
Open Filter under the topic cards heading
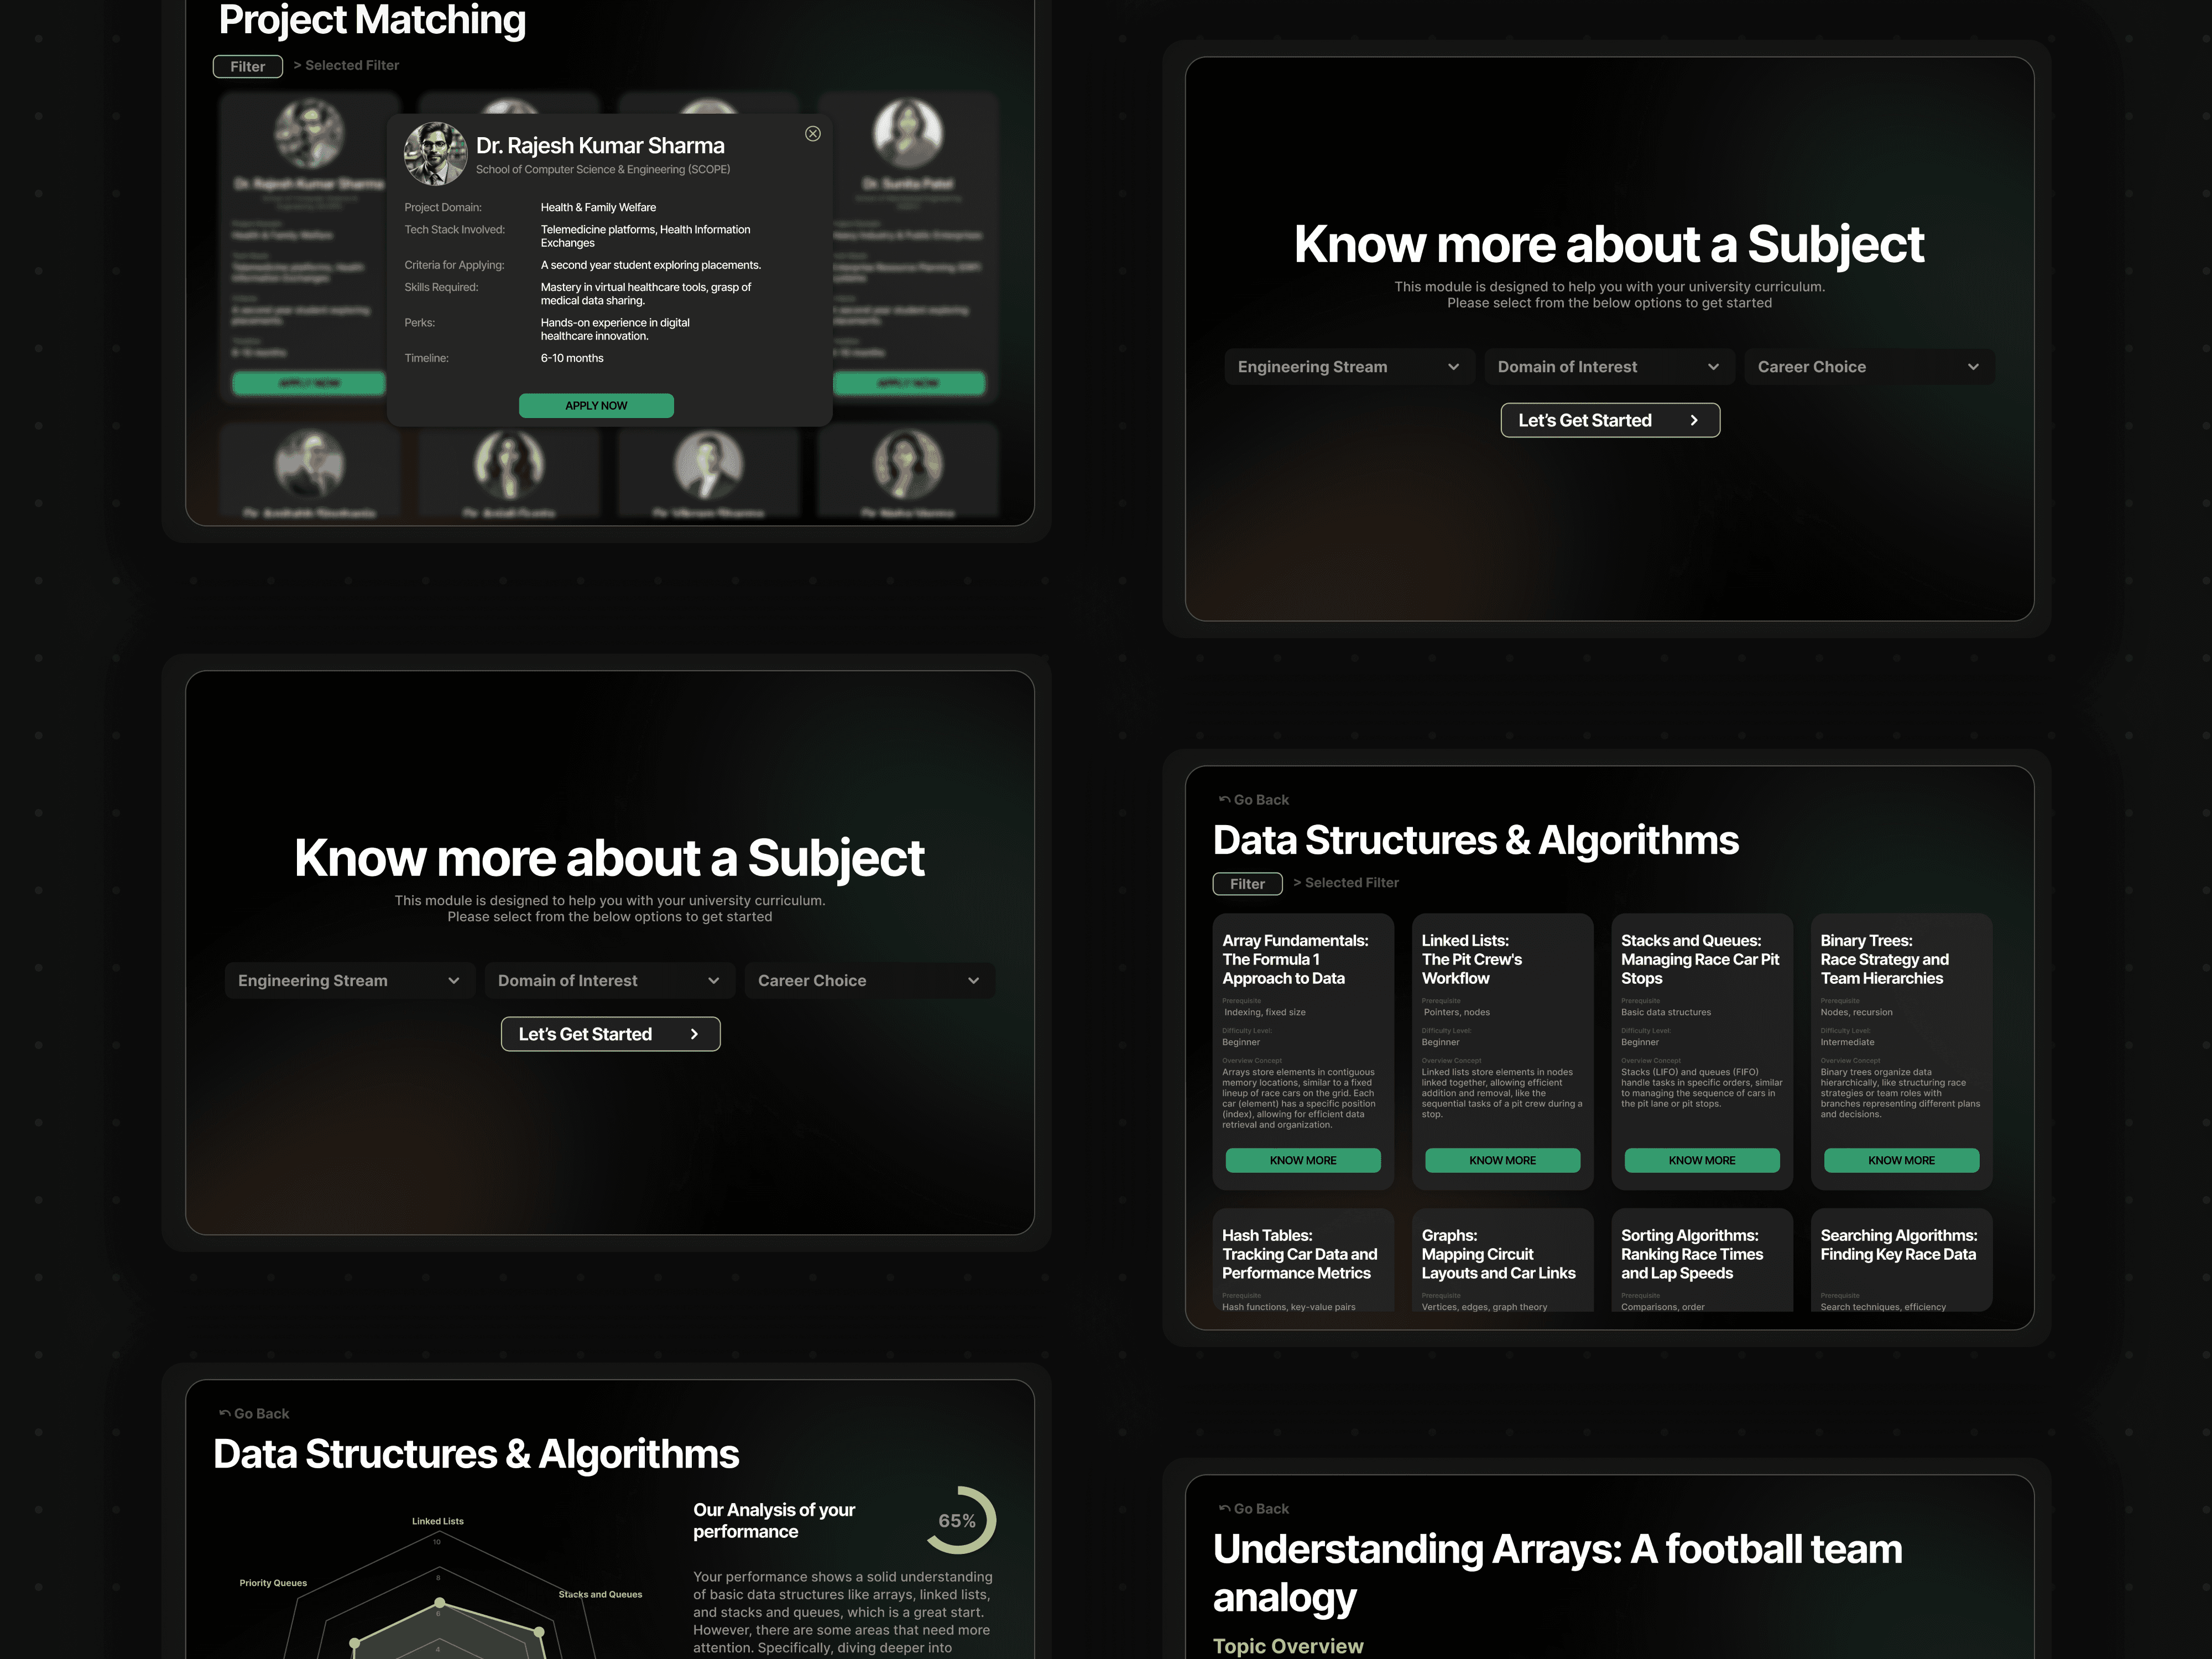(1247, 884)
